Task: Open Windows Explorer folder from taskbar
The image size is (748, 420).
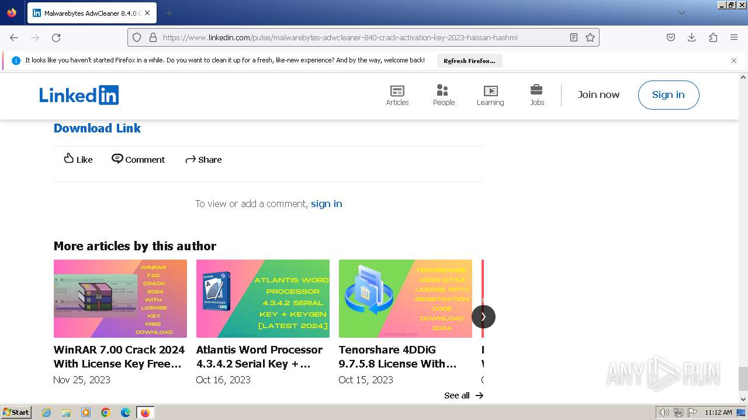Action: [66, 412]
